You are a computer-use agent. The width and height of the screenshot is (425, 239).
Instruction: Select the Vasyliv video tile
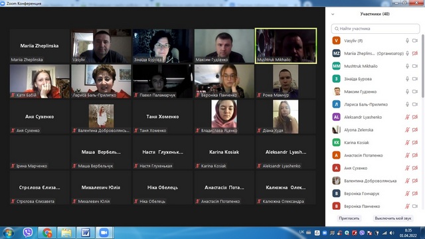pyautogui.click(x=101, y=46)
